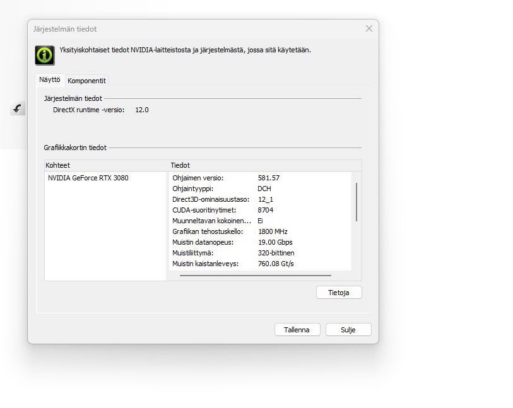Click the DCH value
Image resolution: width=513 pixels, height=408 pixels.
[x=264, y=189]
